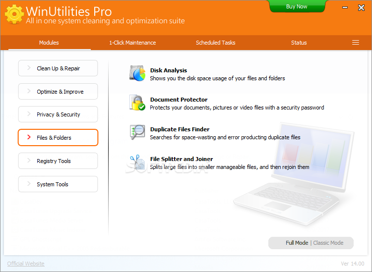Viewport: 372px width, 272px height.
Task: Click the chevron beside System Tools
Action: 29,183
